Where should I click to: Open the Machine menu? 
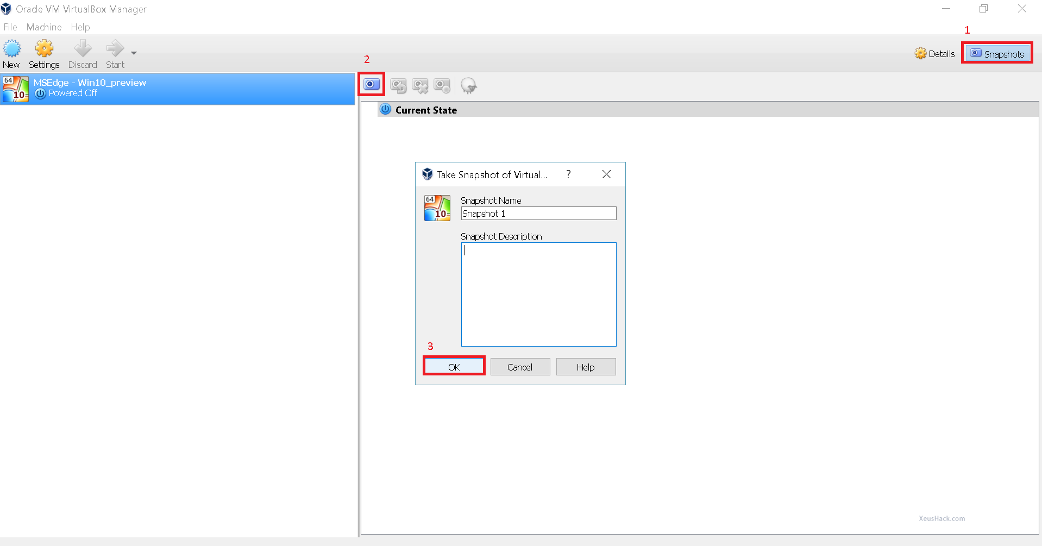(x=44, y=27)
